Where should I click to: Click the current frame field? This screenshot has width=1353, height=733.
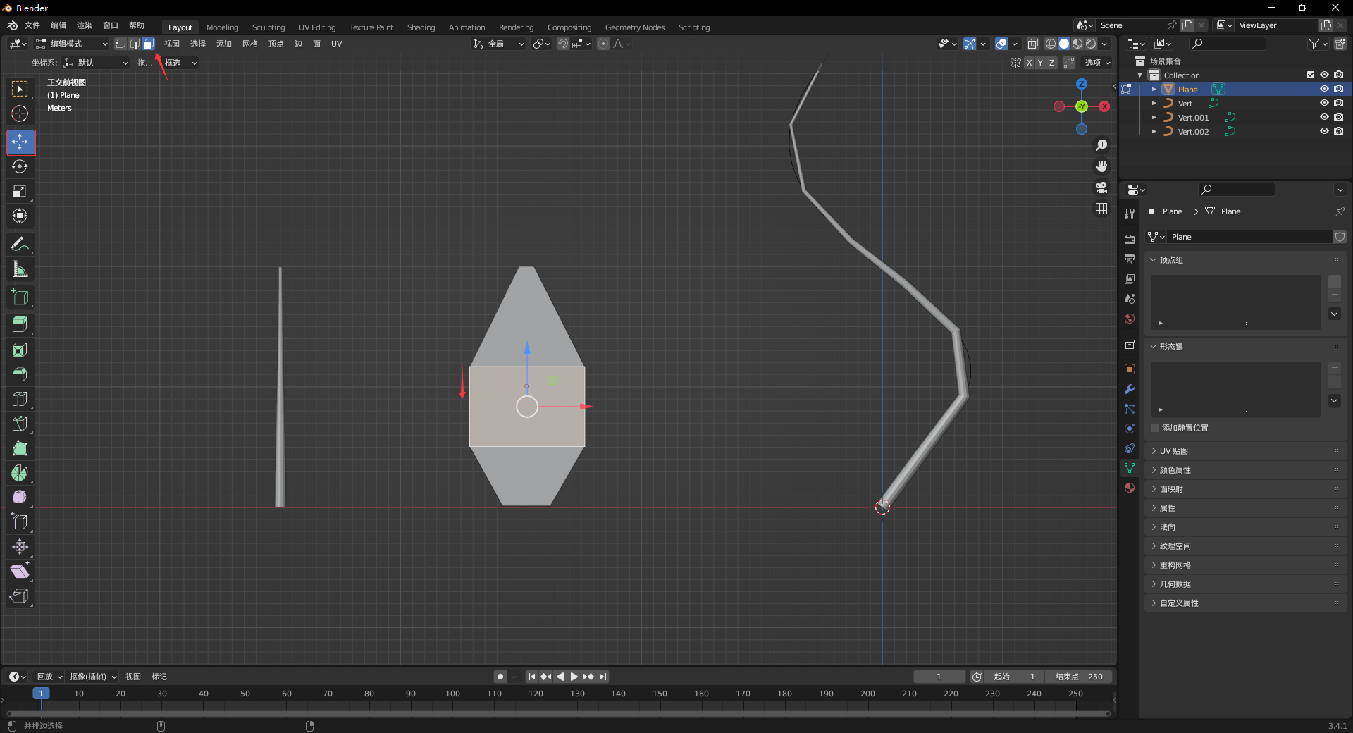coord(939,677)
